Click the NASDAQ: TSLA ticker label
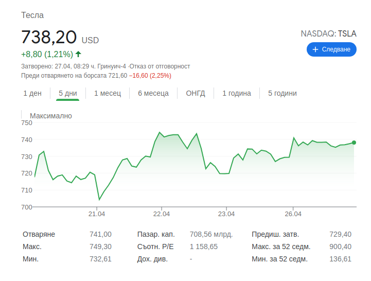Viewport: 371px width, 281px height. tap(329, 33)
